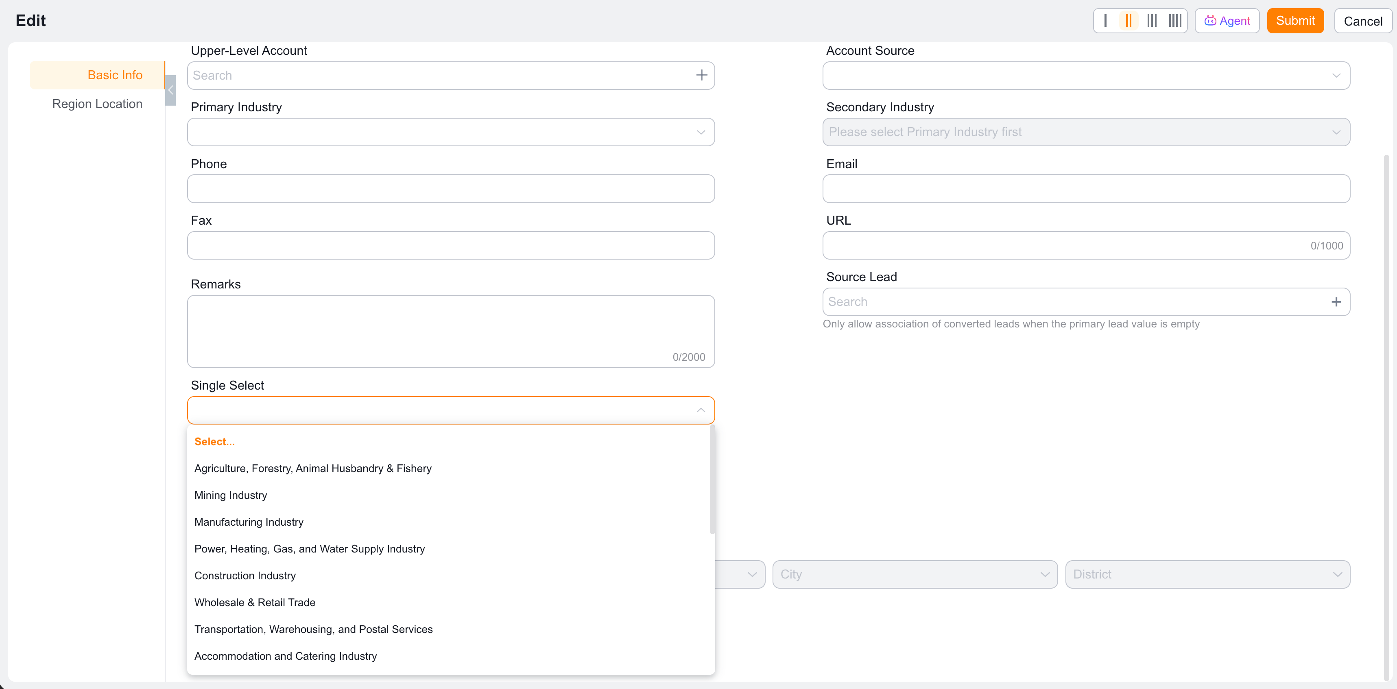
Task: Cancel the edit form
Action: pyautogui.click(x=1363, y=21)
